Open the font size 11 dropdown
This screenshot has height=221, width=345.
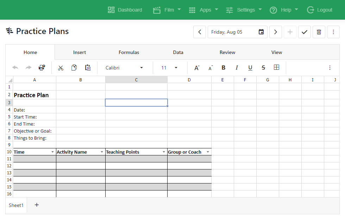tap(176, 68)
